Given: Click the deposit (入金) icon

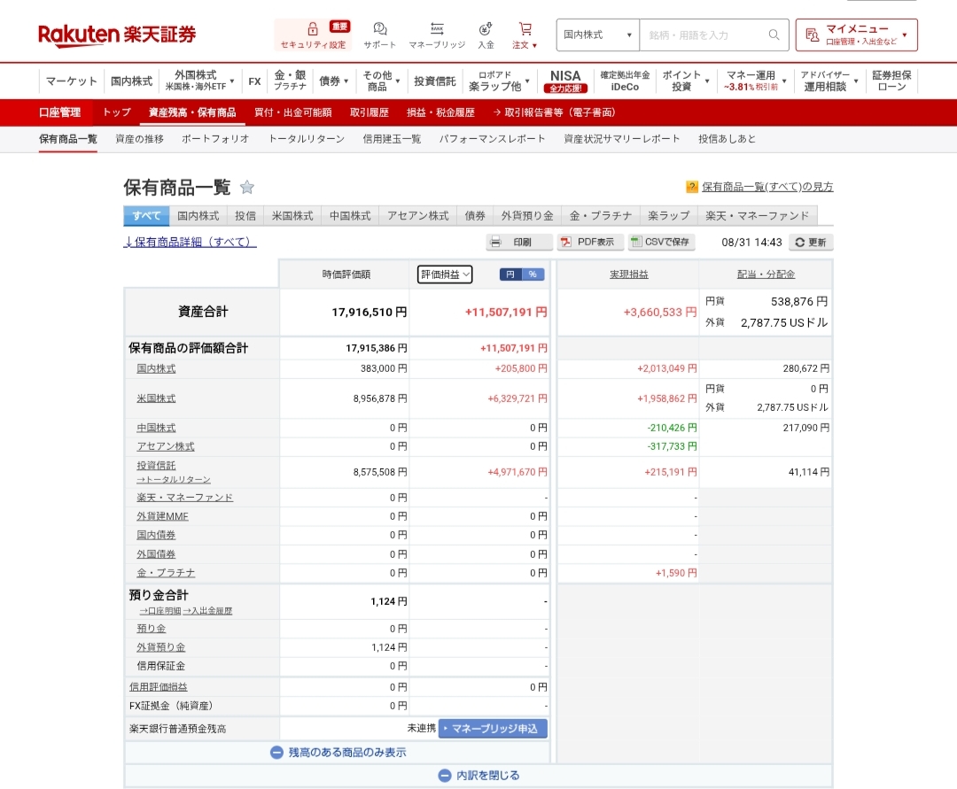Looking at the screenshot, I should pos(486,29).
